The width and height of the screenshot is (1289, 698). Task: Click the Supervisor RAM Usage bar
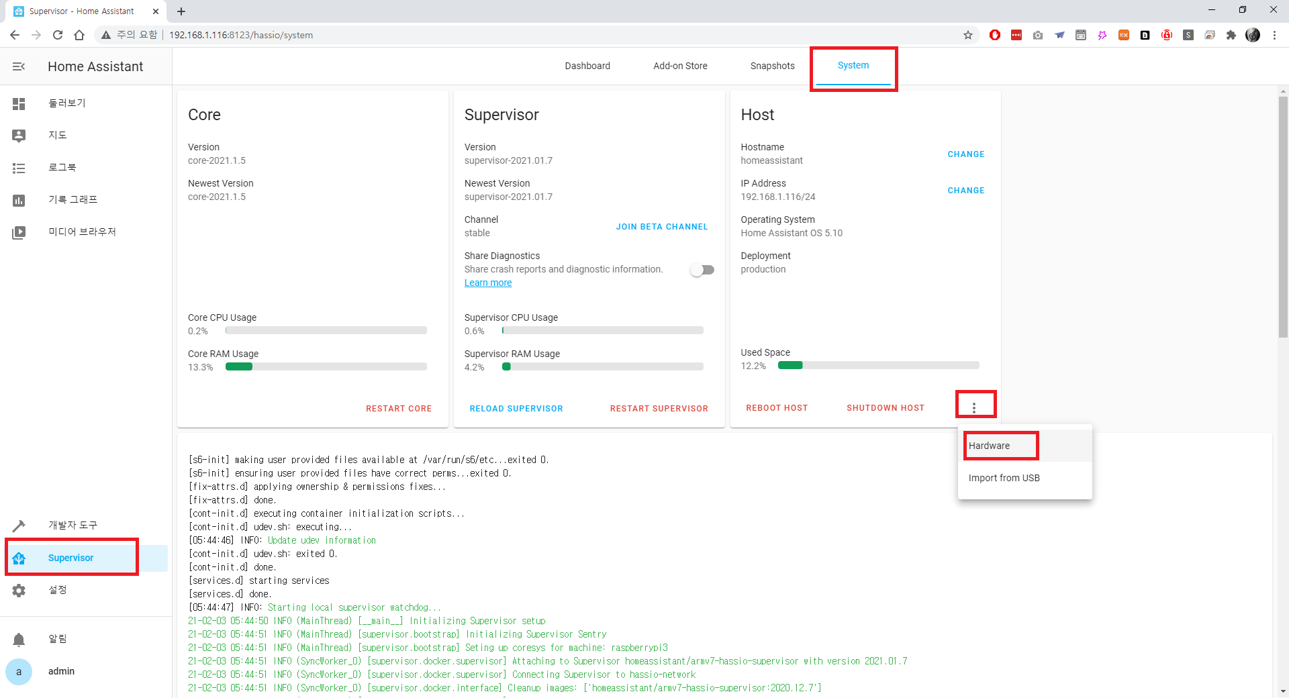click(x=603, y=366)
